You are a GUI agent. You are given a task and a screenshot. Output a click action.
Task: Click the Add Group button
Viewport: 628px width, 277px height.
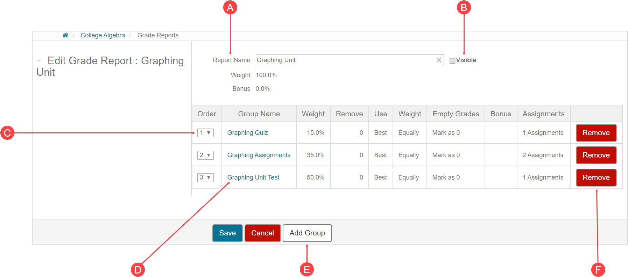(x=307, y=233)
